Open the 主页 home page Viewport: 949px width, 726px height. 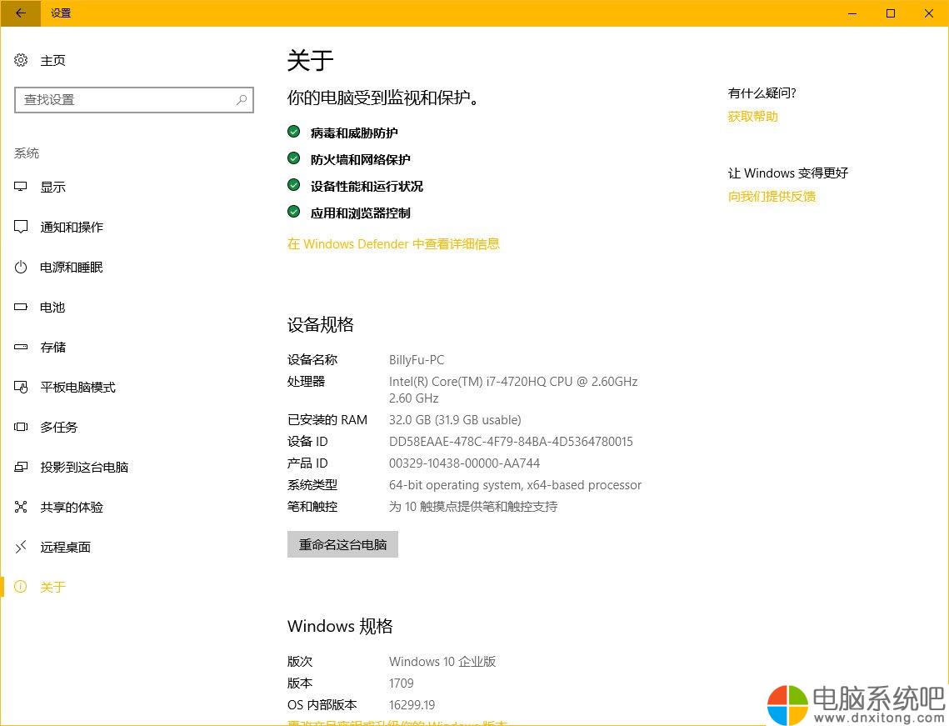pos(52,61)
